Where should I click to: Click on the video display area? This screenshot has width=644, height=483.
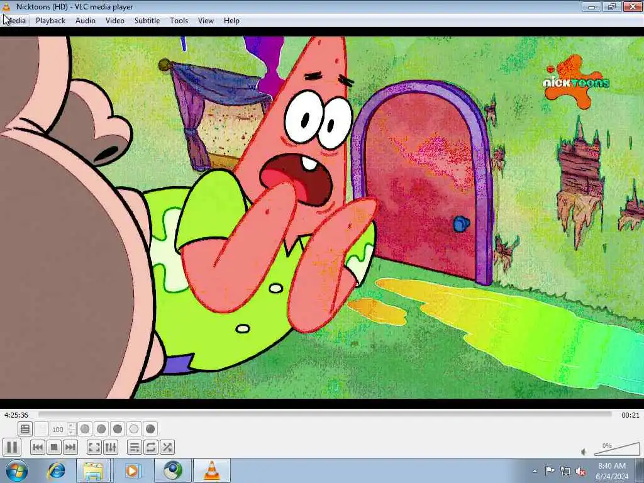click(x=322, y=217)
